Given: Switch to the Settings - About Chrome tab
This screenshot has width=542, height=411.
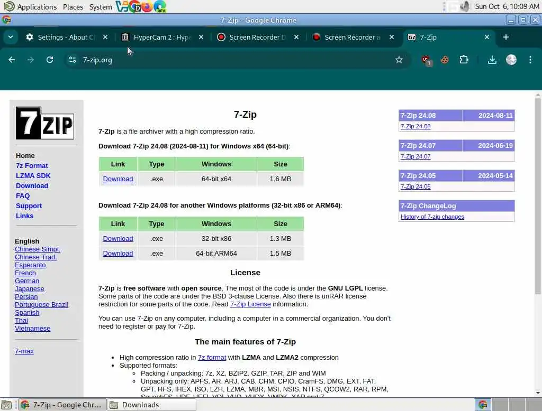Looking at the screenshot, I should (x=66, y=37).
